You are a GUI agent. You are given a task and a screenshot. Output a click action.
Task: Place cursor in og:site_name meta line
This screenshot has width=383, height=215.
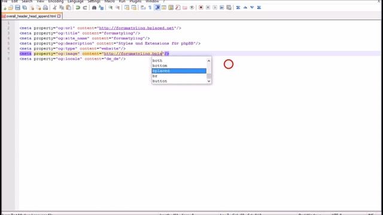84,38
